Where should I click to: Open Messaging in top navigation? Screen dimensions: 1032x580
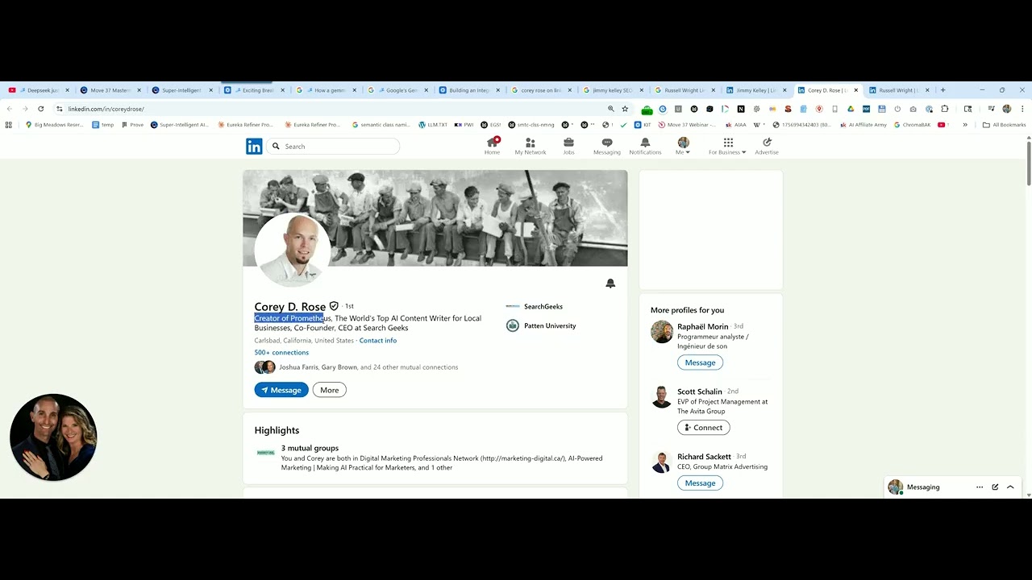(x=607, y=146)
